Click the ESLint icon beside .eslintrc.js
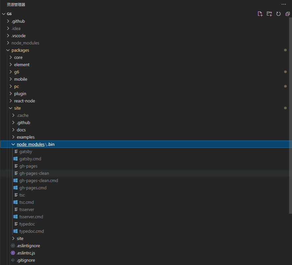The height and width of the screenshot is (265, 292). click(x=13, y=253)
